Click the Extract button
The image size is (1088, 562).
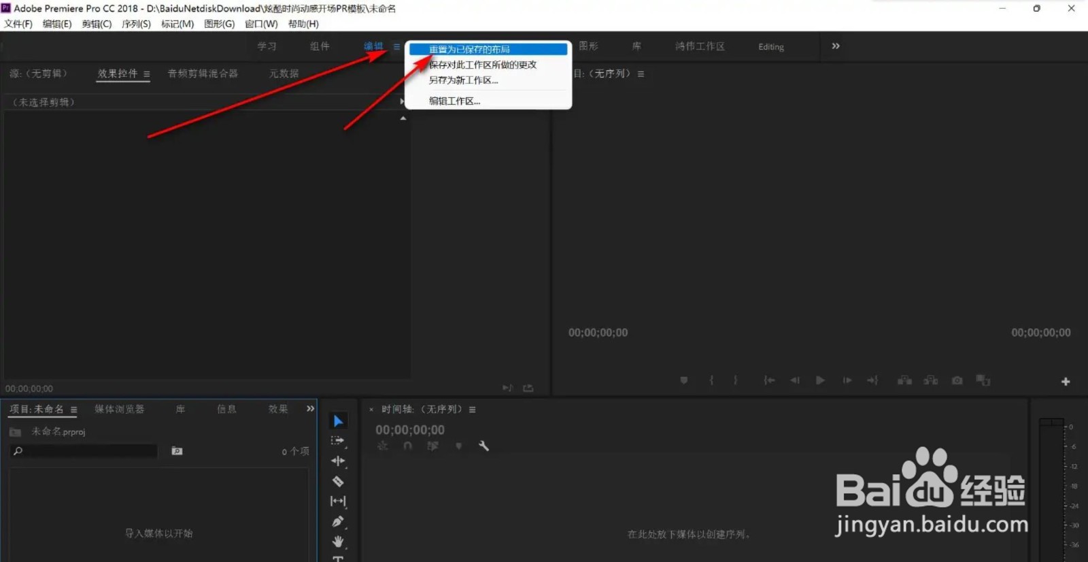930,380
